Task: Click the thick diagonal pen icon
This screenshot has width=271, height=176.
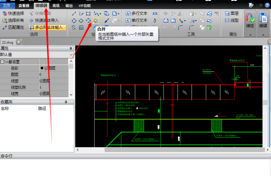Action: tap(107, 21)
